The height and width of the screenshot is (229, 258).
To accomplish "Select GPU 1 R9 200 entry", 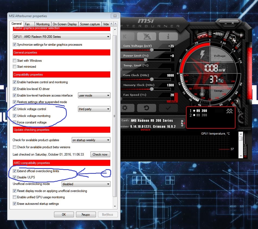I will click(198, 111).
